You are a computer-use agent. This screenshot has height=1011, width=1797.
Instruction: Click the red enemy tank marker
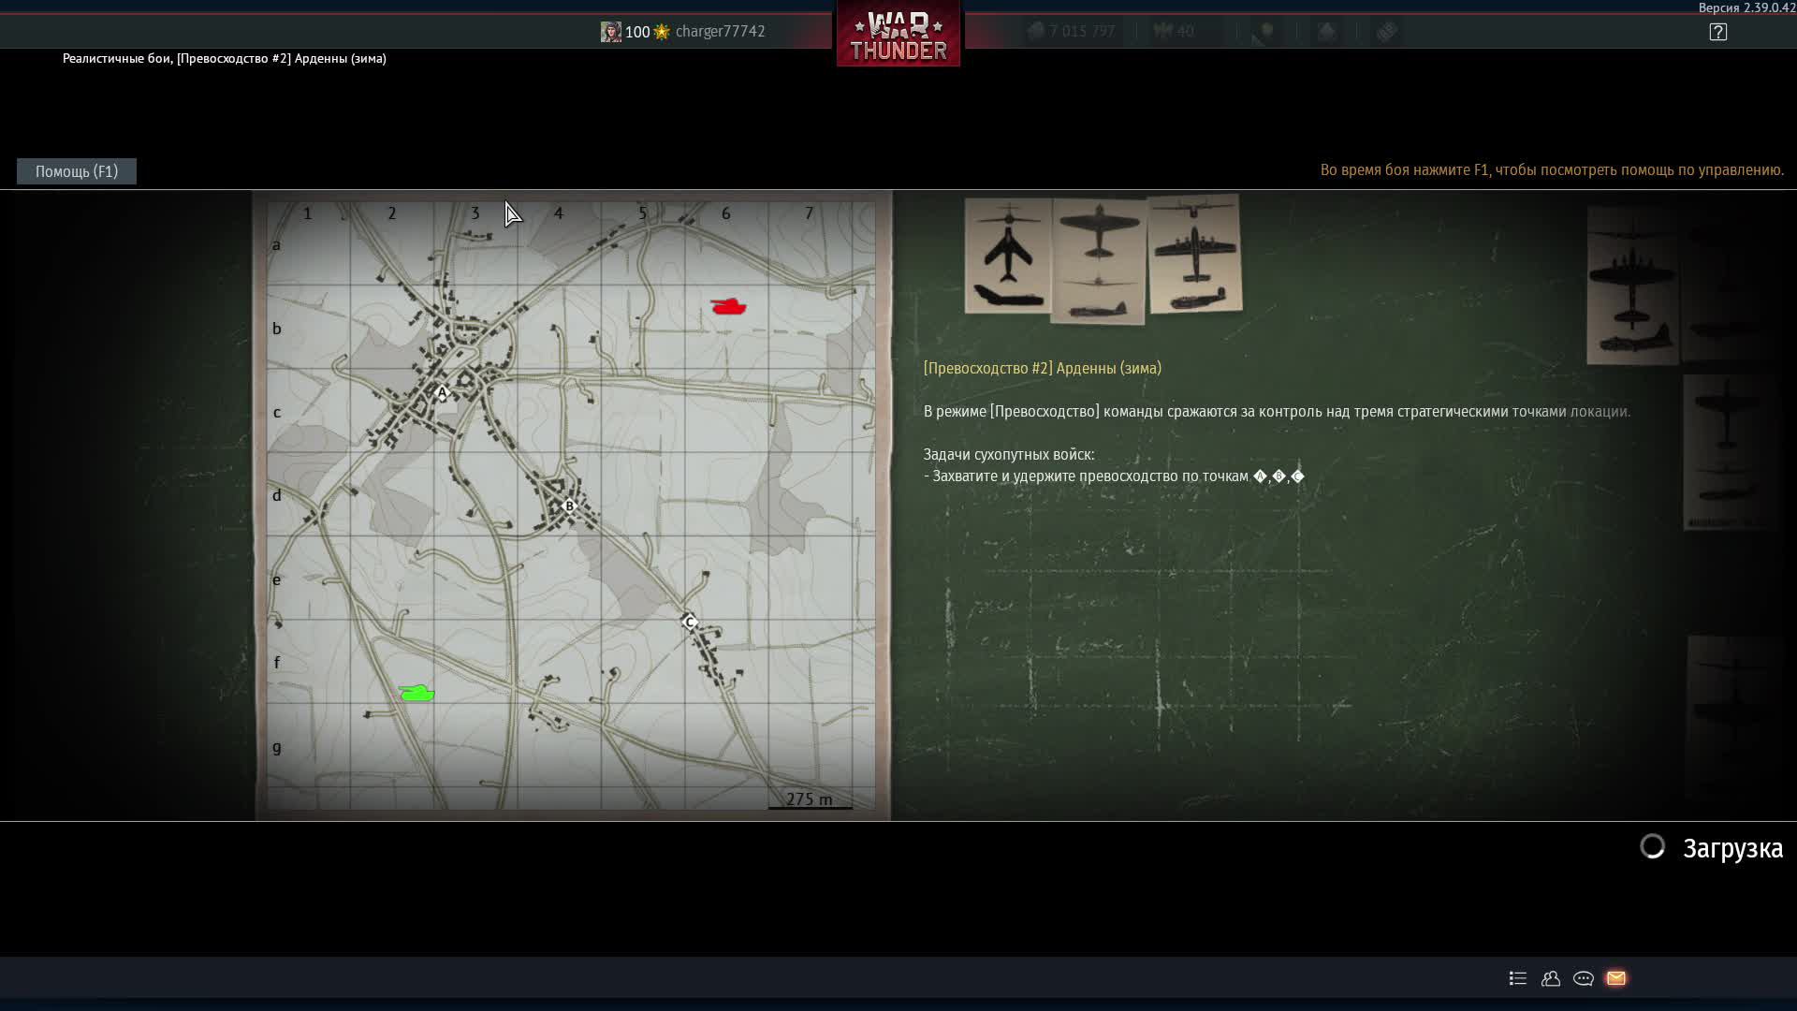tap(728, 306)
